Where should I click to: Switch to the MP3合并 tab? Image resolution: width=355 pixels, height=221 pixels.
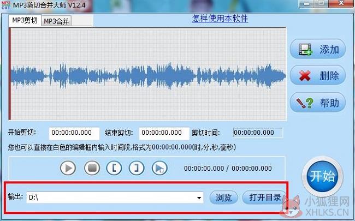click(x=56, y=21)
